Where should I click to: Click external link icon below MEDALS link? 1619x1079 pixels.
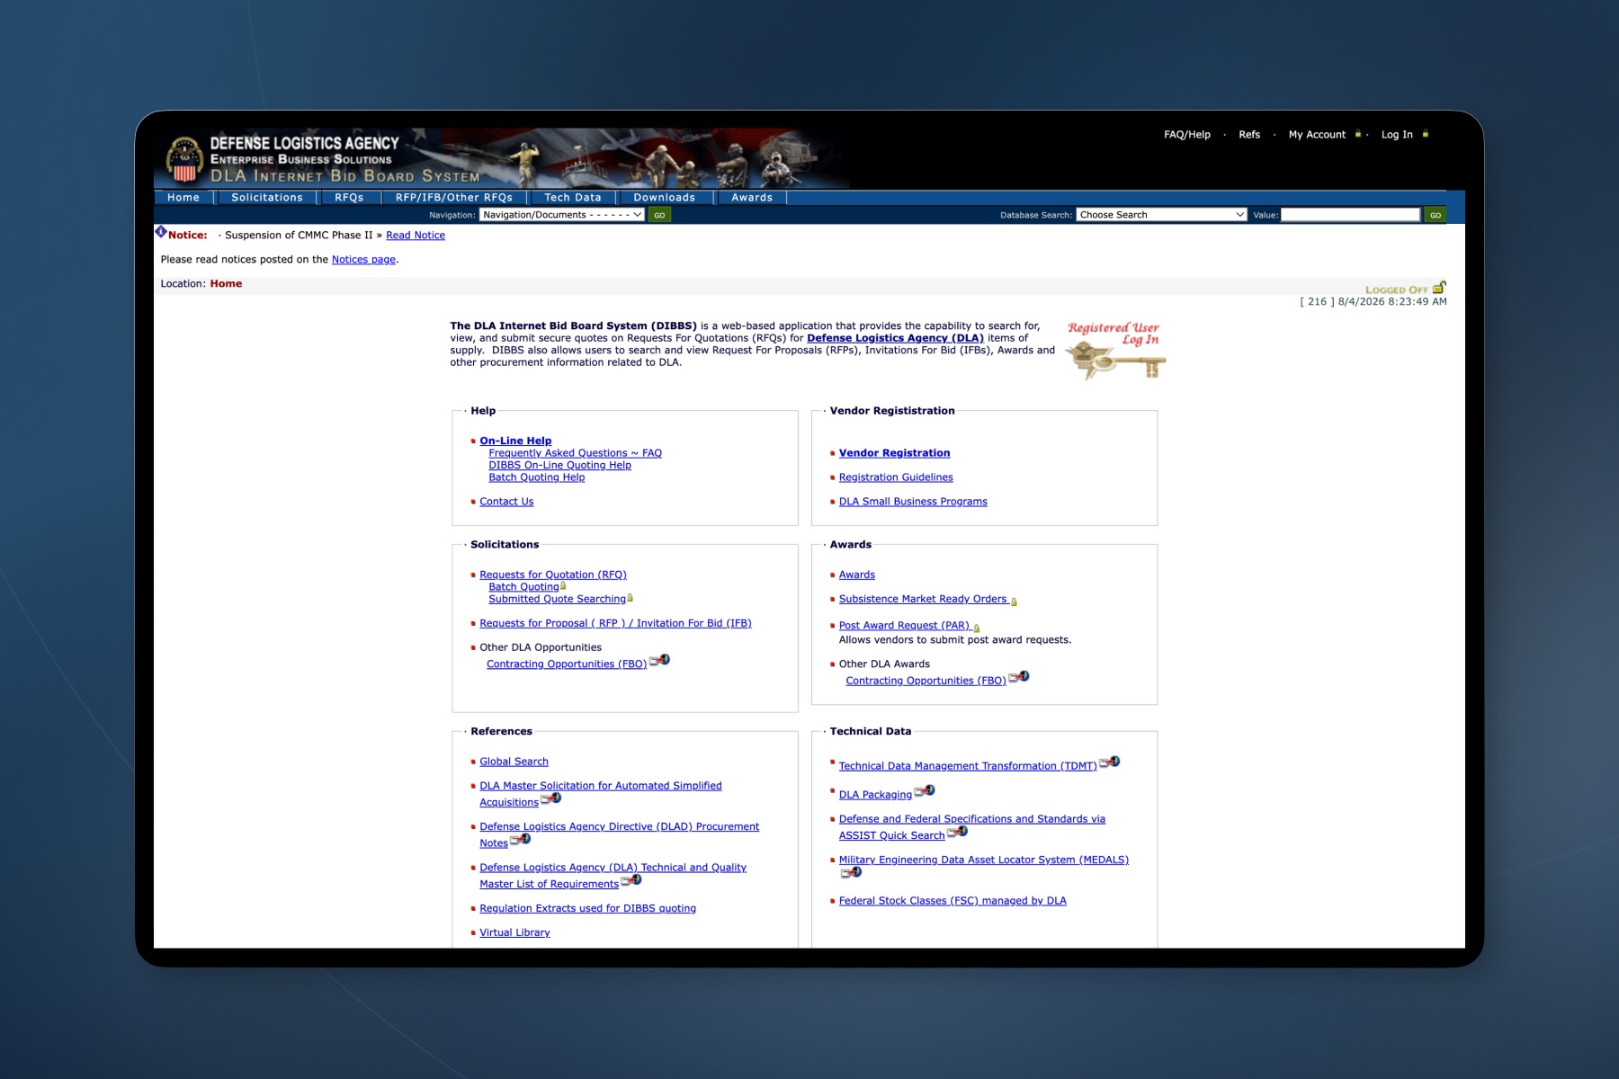pyautogui.click(x=851, y=872)
